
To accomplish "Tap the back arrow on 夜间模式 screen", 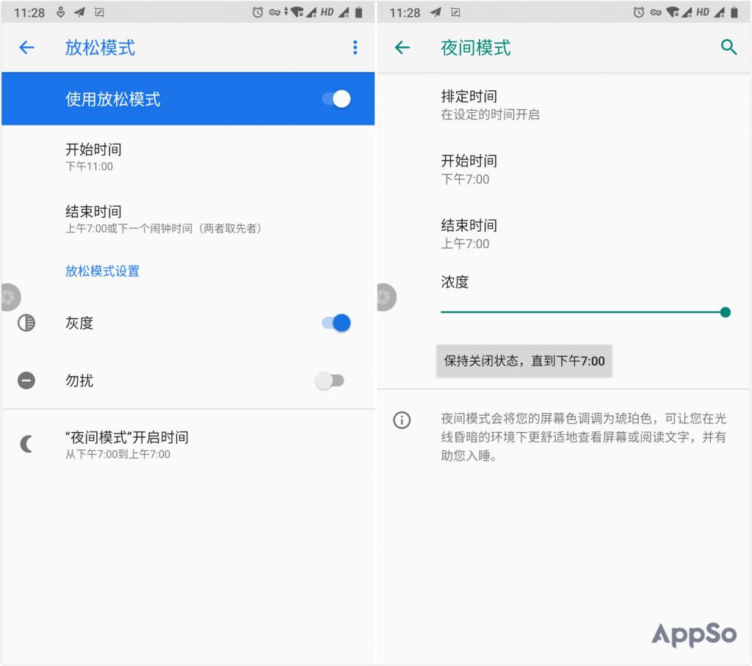I will tap(402, 47).
